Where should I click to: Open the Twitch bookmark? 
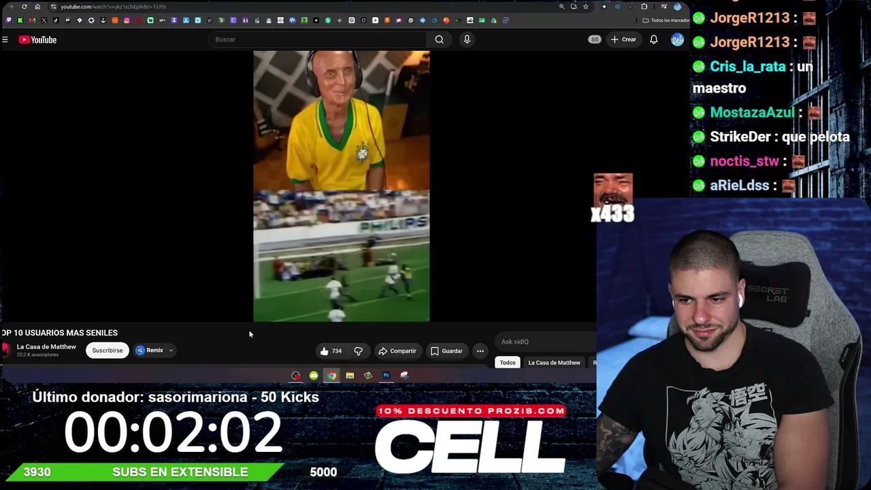9,20
